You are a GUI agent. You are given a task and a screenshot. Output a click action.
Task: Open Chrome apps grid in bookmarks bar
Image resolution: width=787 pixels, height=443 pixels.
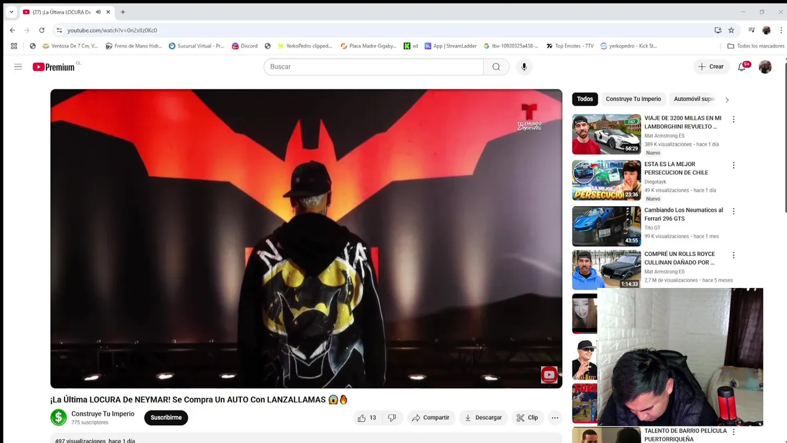[x=14, y=46]
